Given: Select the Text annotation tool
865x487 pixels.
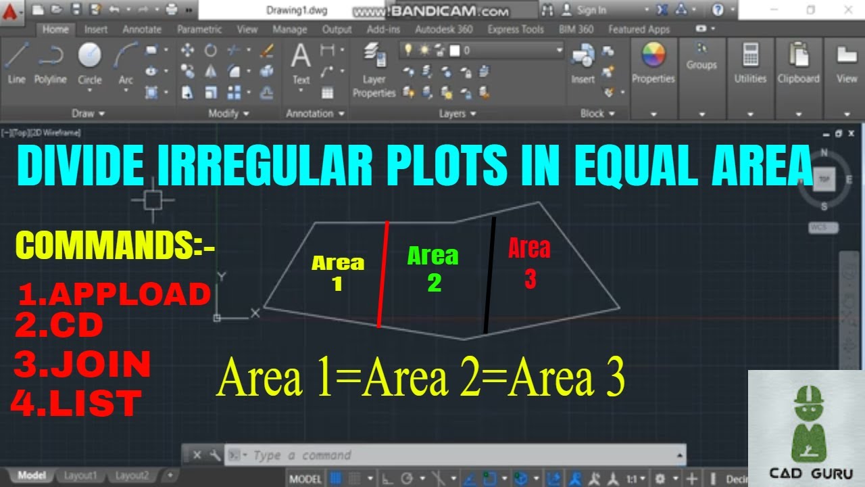Looking at the screenshot, I should (x=301, y=63).
